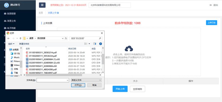Expand the 组织 dropdown menu

(11, 44)
